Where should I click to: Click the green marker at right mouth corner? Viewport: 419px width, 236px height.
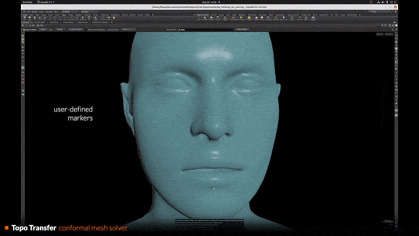244,170
